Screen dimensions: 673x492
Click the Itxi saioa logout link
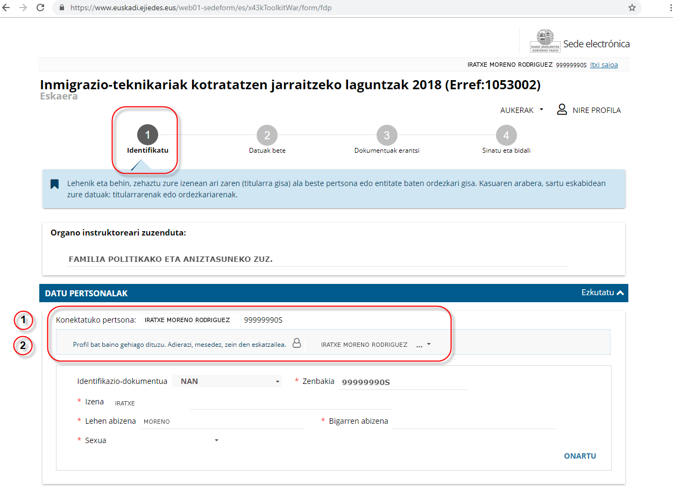[x=604, y=65]
